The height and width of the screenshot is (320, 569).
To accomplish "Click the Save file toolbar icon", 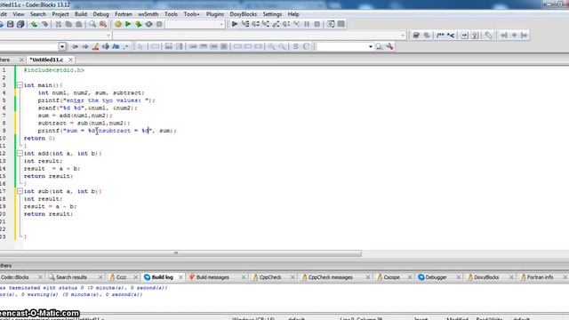I will coord(10,24).
